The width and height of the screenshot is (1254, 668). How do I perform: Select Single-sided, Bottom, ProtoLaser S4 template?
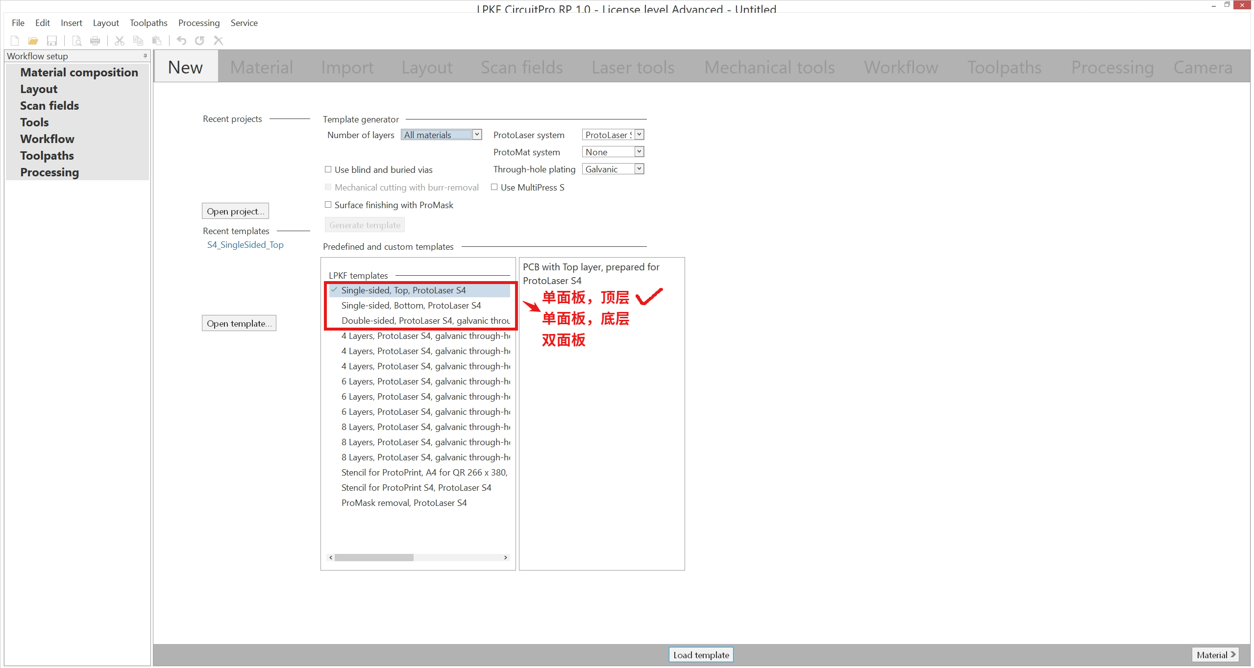coord(411,306)
